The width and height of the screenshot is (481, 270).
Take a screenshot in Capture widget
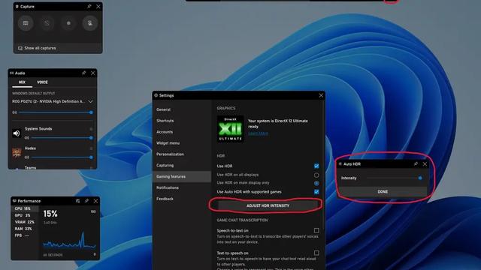26,23
